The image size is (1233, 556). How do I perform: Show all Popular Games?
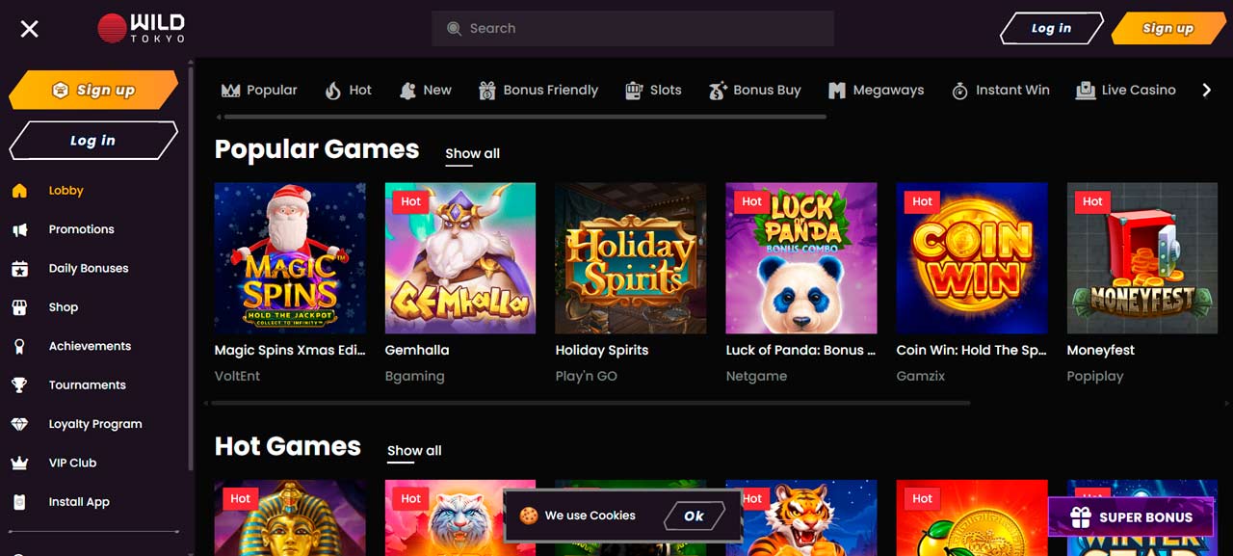click(x=472, y=154)
